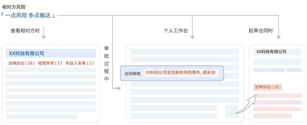Click the gray field below the right panel company name
The height and width of the screenshot is (125, 307).
coord(277,62)
